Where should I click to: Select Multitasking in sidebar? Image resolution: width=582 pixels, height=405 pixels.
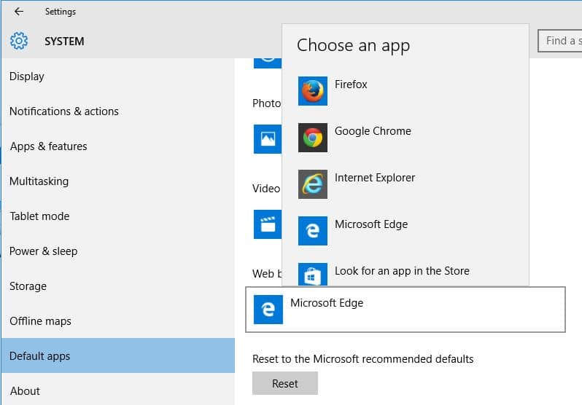point(39,181)
